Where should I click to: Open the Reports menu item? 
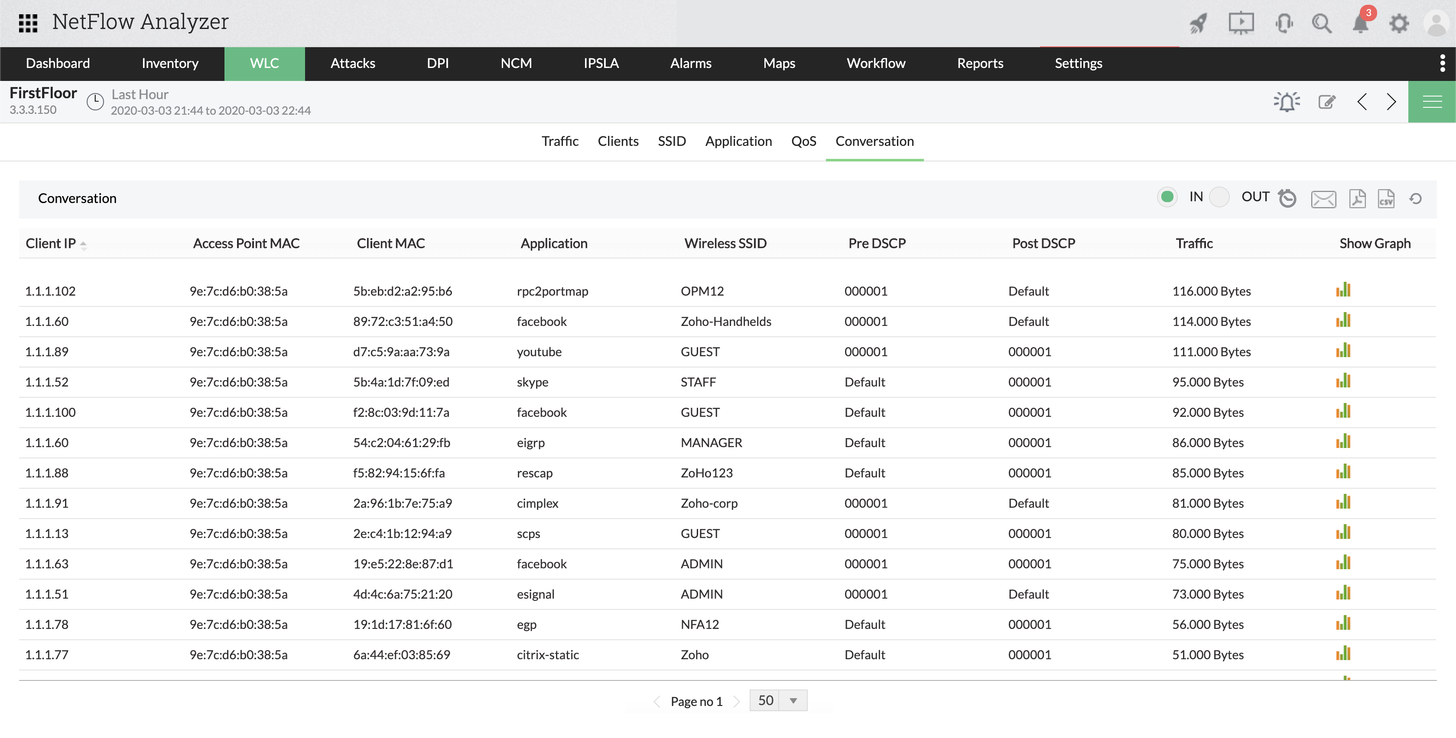click(x=979, y=63)
